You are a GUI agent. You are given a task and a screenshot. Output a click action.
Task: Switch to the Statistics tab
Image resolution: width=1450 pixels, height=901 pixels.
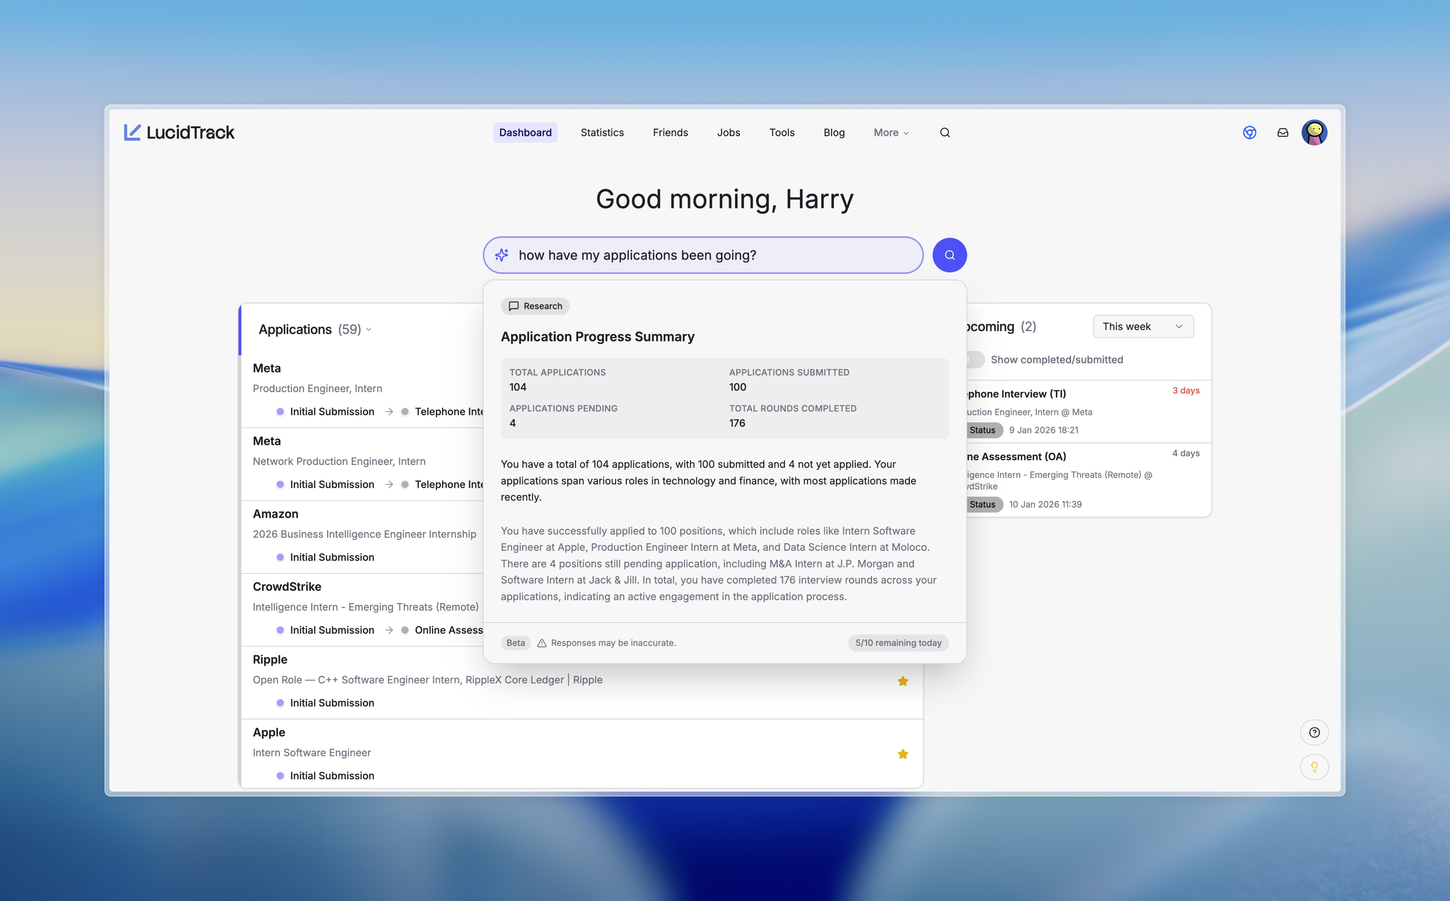click(602, 132)
